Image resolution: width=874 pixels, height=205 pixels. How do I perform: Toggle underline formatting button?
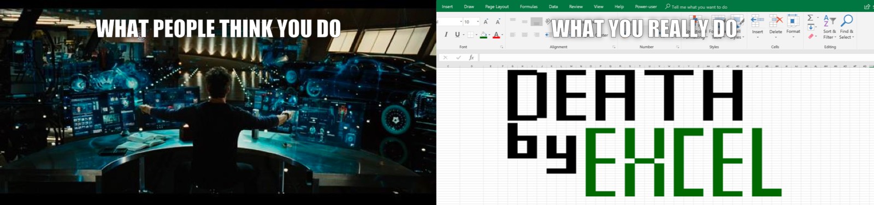coord(457,34)
